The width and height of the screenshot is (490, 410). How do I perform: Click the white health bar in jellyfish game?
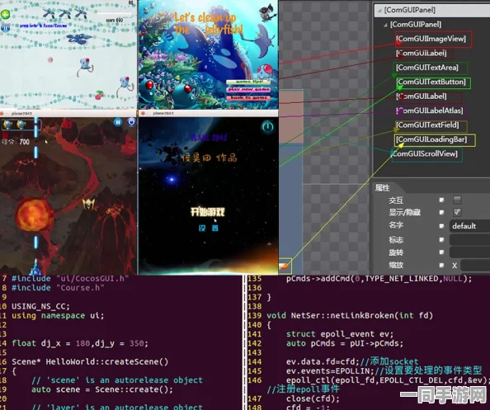tap(115, 14)
